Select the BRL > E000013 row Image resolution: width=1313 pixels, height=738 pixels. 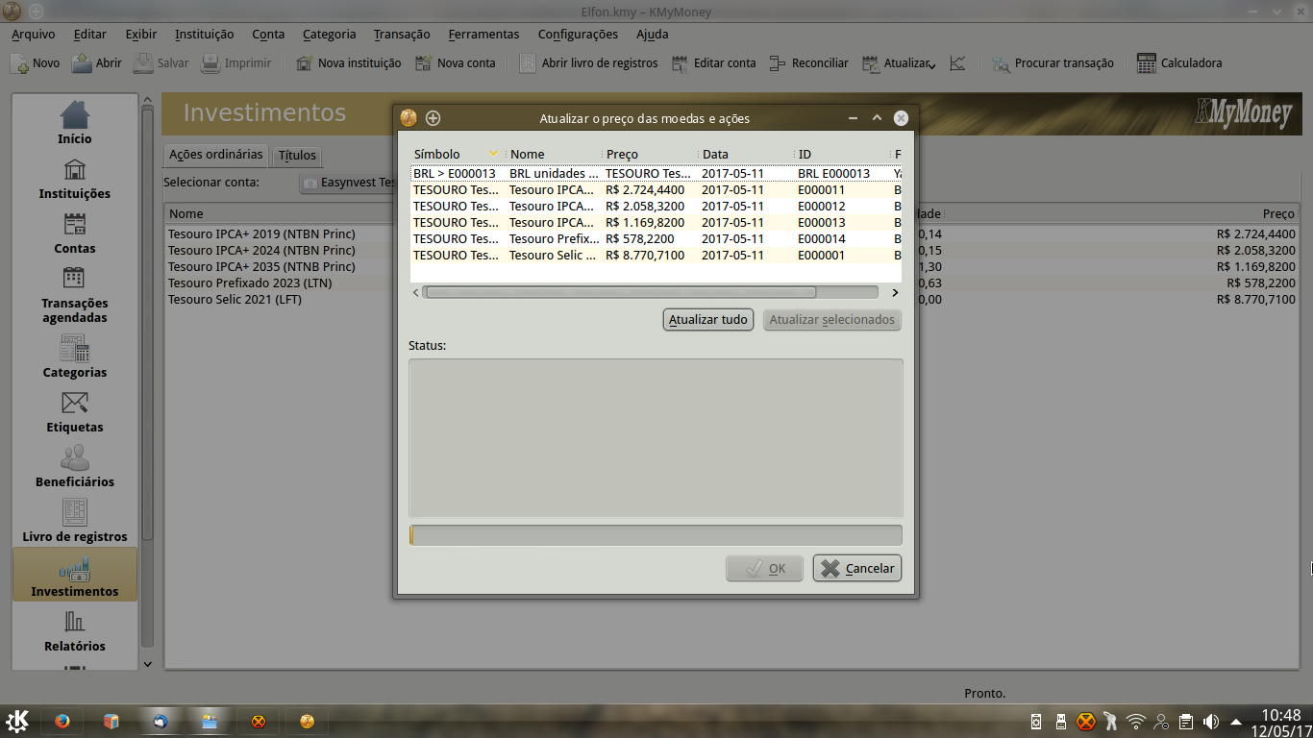point(656,174)
